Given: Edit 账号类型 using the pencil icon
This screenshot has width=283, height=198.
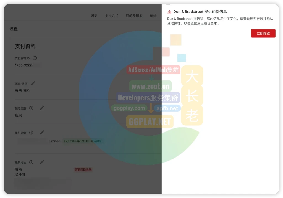Looking at the screenshot, I should 42,108.
